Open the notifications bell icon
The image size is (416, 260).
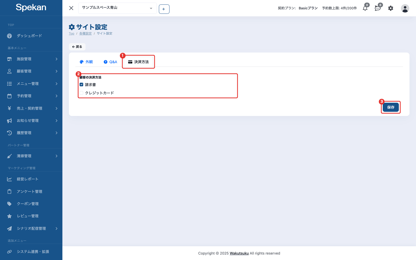(x=365, y=8)
